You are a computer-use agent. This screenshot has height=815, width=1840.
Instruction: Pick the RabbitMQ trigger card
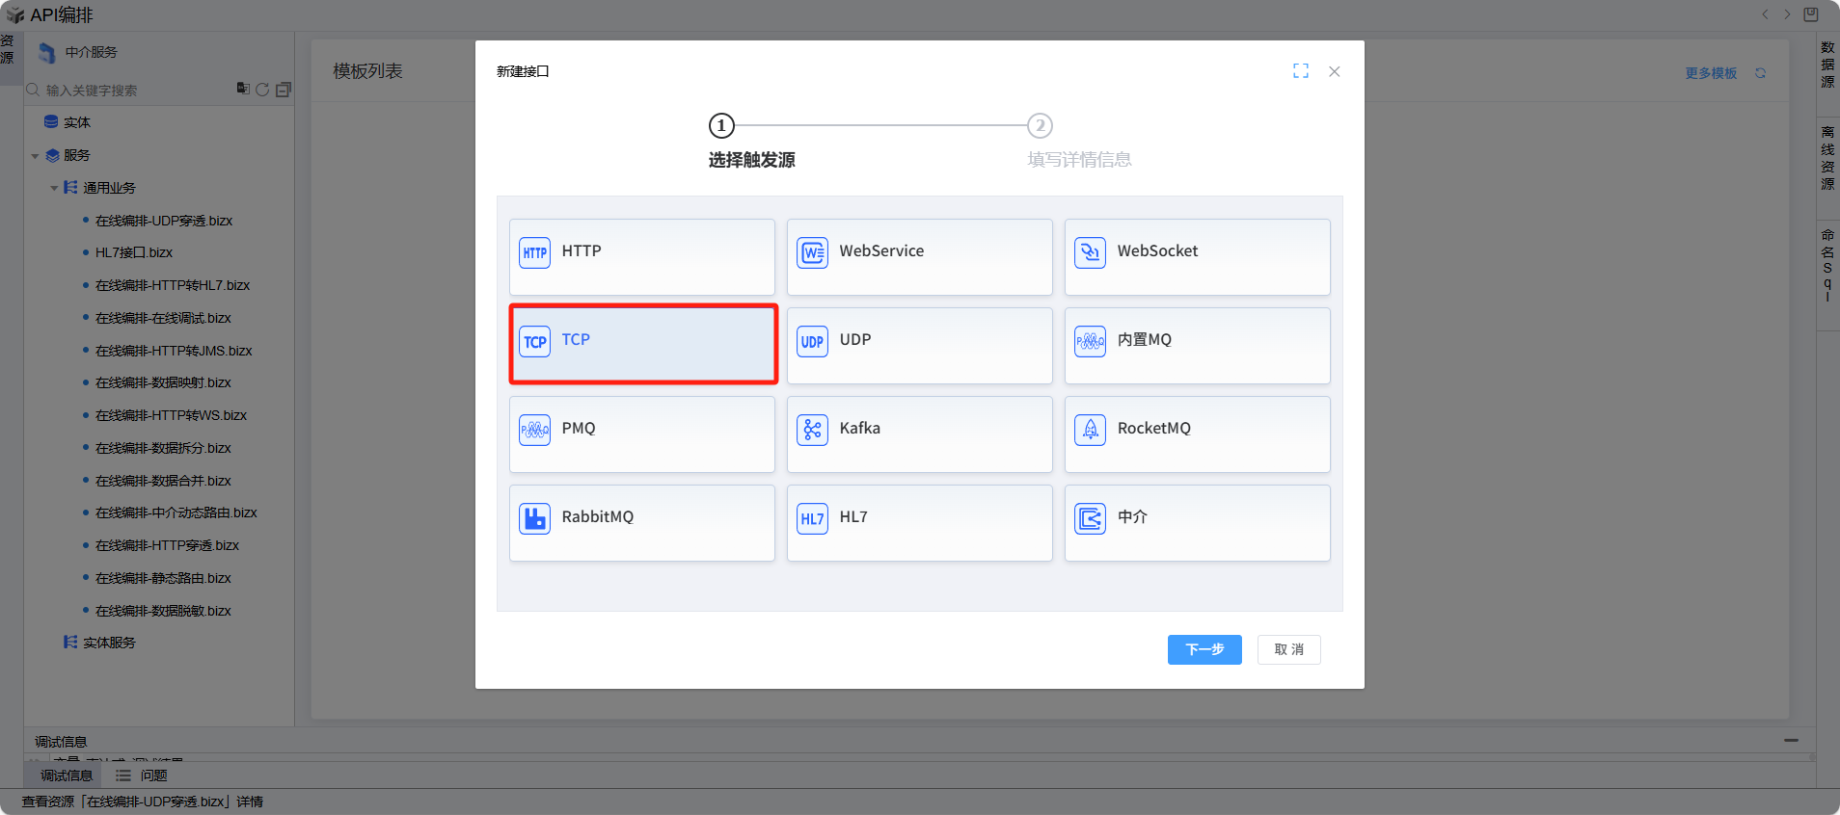click(641, 522)
